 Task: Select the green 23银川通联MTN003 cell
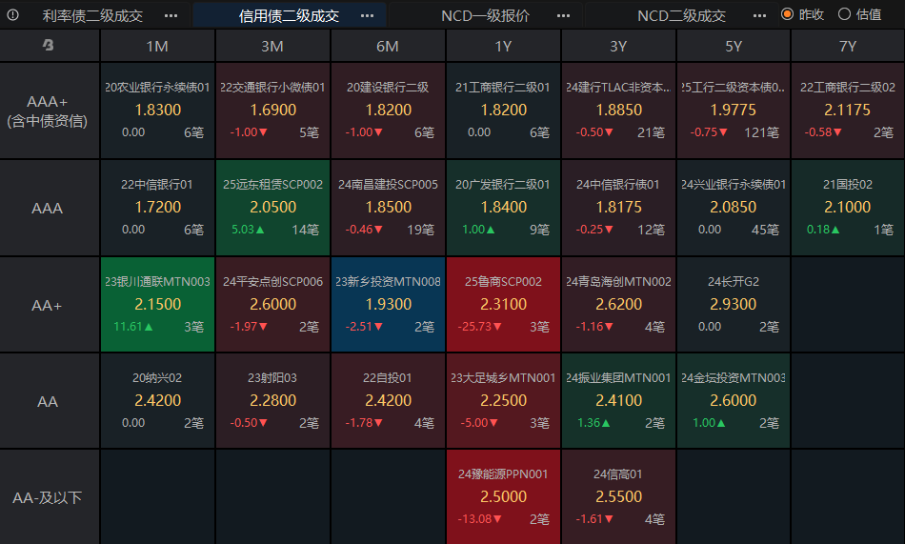pyautogui.click(x=157, y=305)
